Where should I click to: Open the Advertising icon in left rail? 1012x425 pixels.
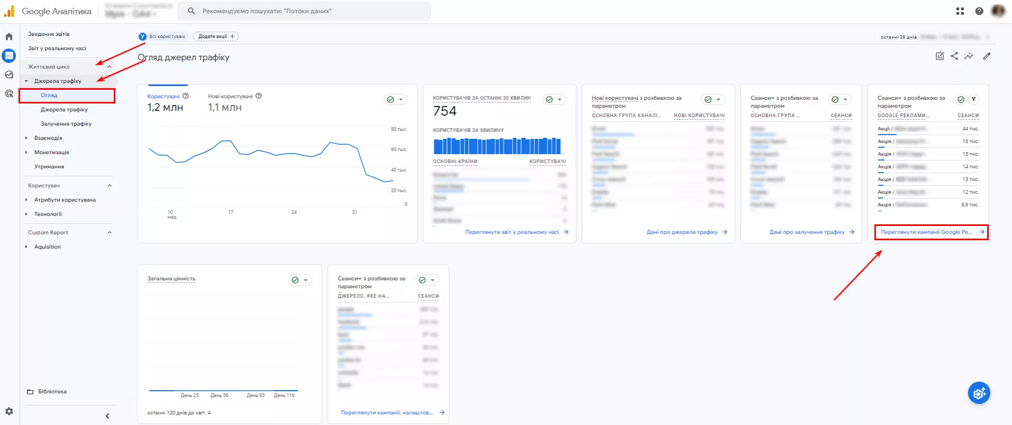pyautogui.click(x=9, y=93)
